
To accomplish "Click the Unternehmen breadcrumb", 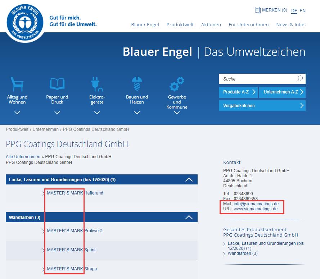I will click(45, 129).
